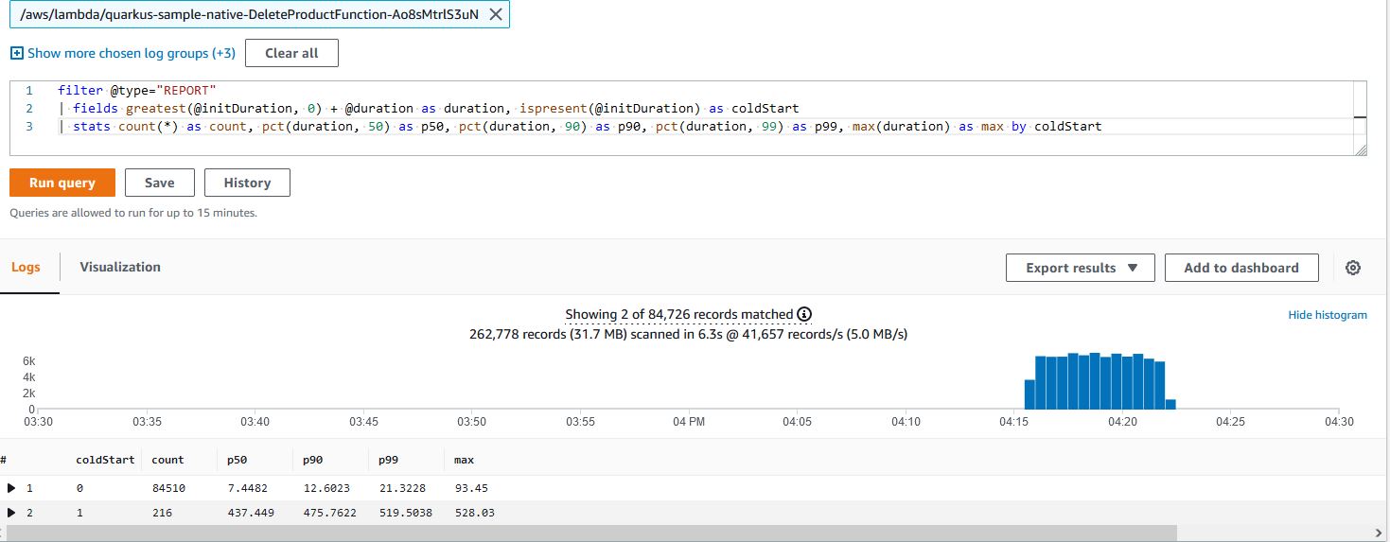This screenshot has width=1390, height=542.
Task: Open query History
Action: (247, 183)
